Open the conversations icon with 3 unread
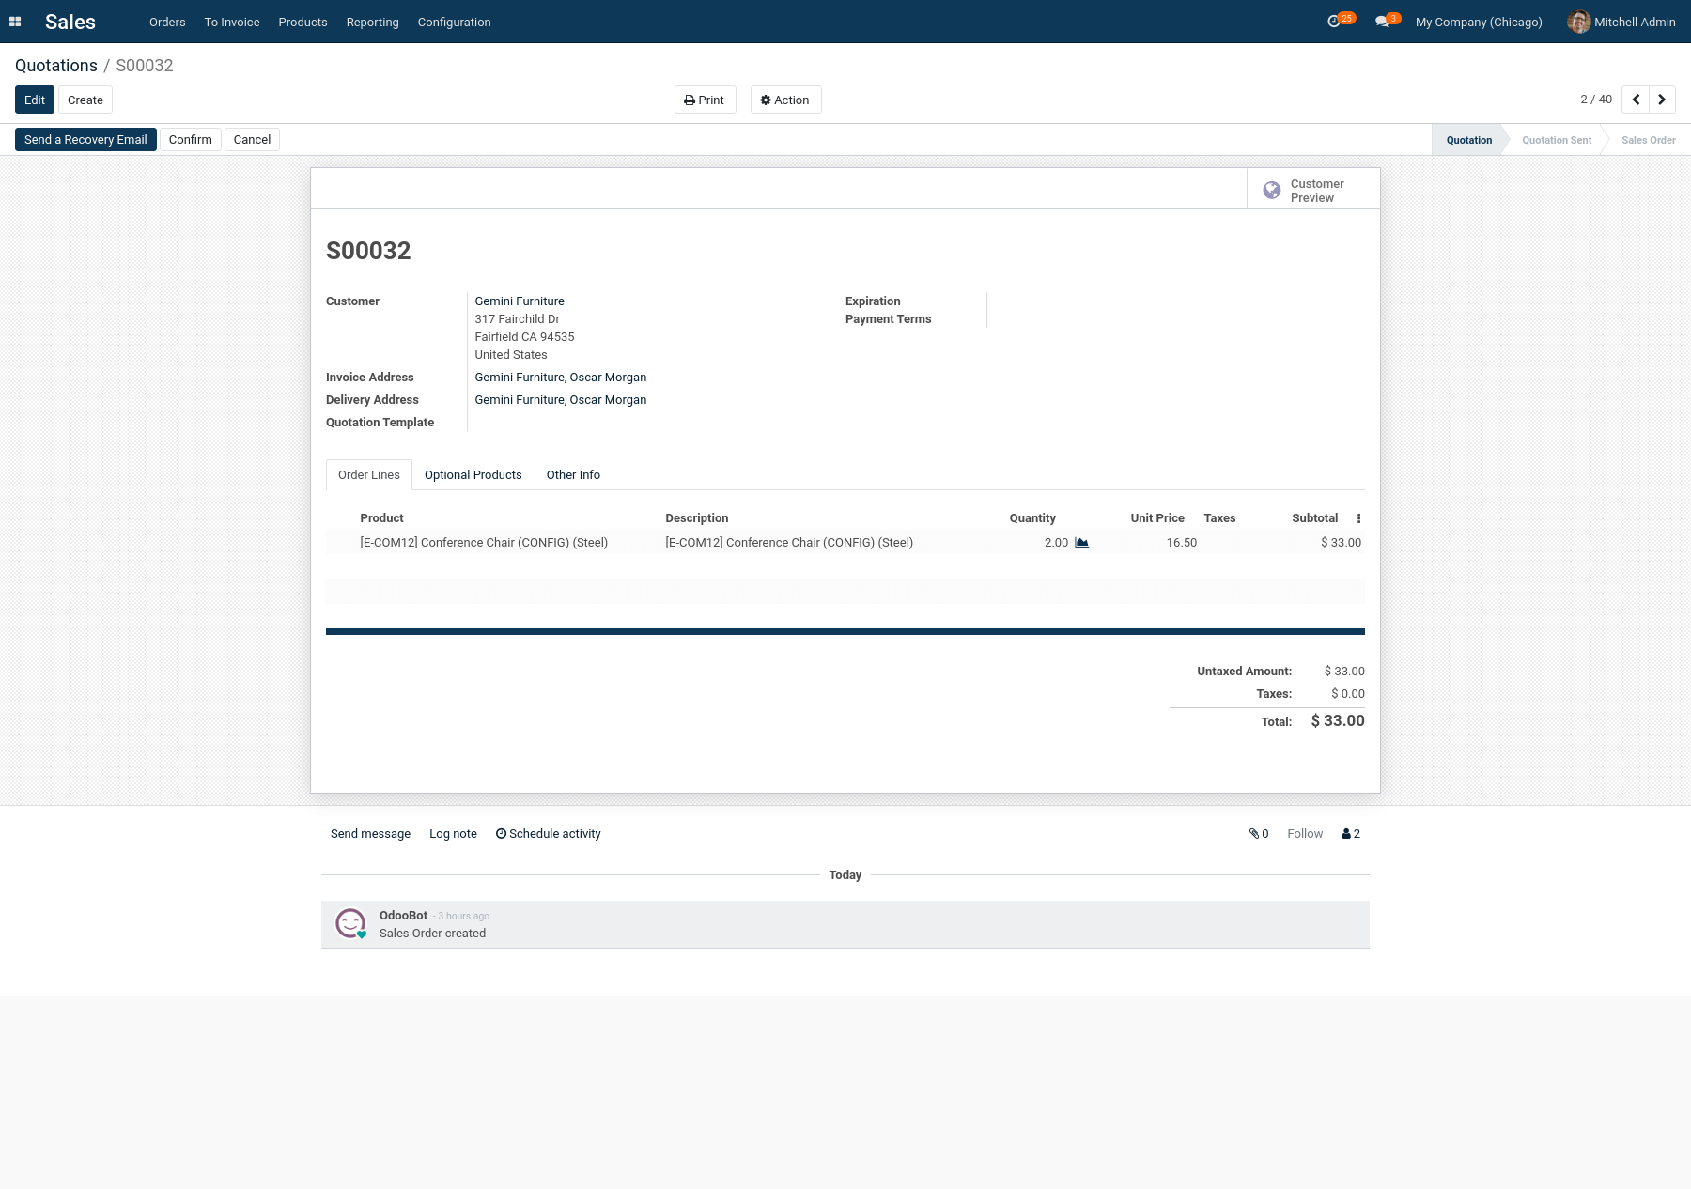This screenshot has height=1189, width=1691. pyautogui.click(x=1382, y=21)
